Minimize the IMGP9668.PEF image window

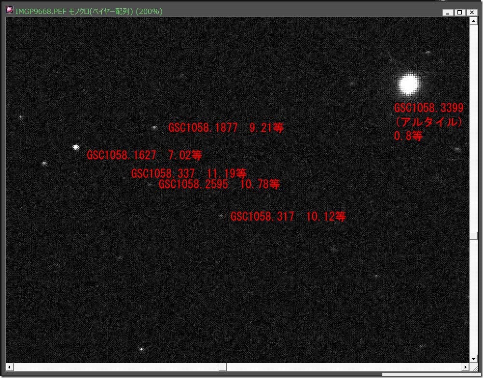point(448,13)
